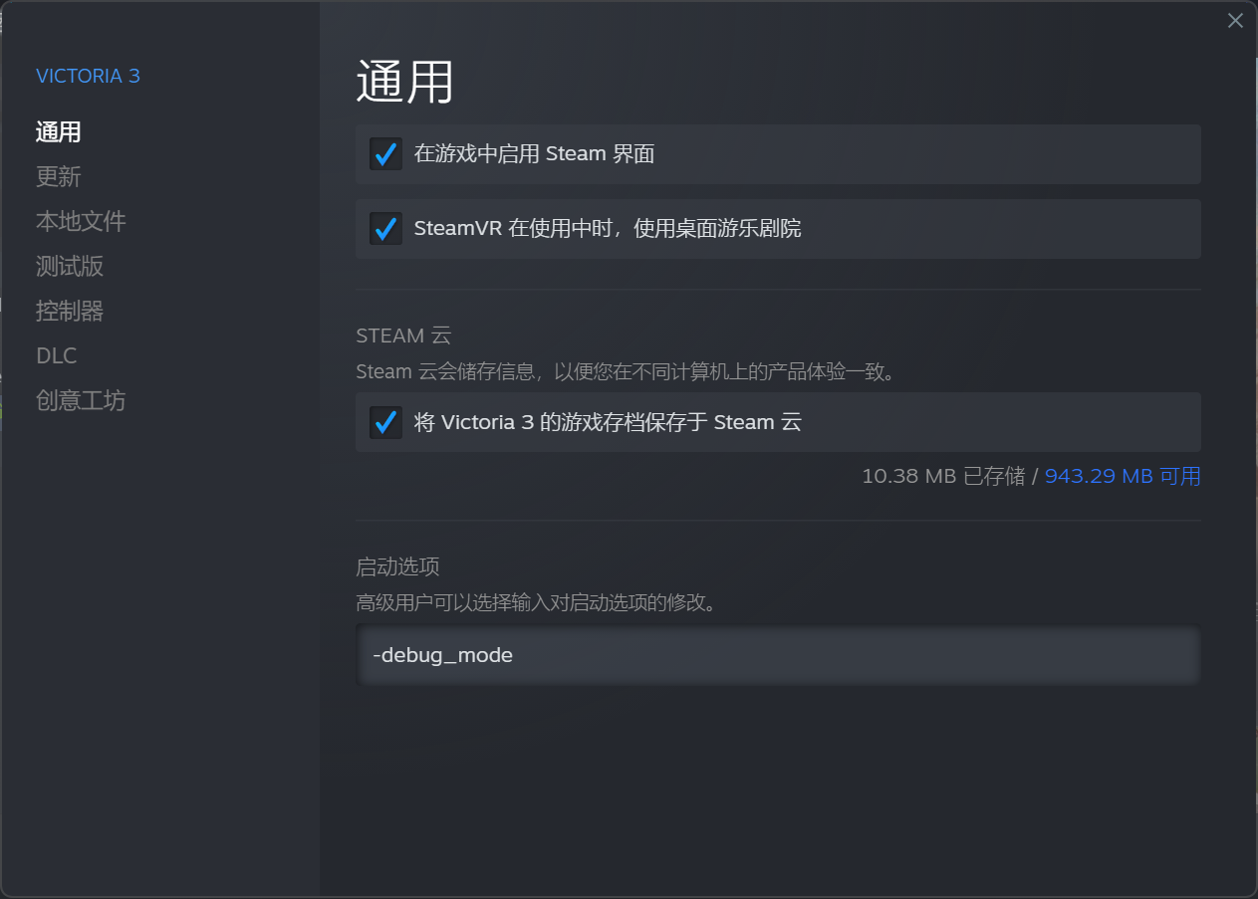This screenshot has height=899, width=1258.
Task: Select the 通用 sidebar tab
Action: tap(59, 131)
